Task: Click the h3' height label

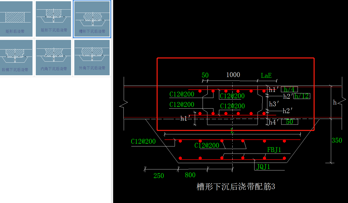Action: [274, 104]
